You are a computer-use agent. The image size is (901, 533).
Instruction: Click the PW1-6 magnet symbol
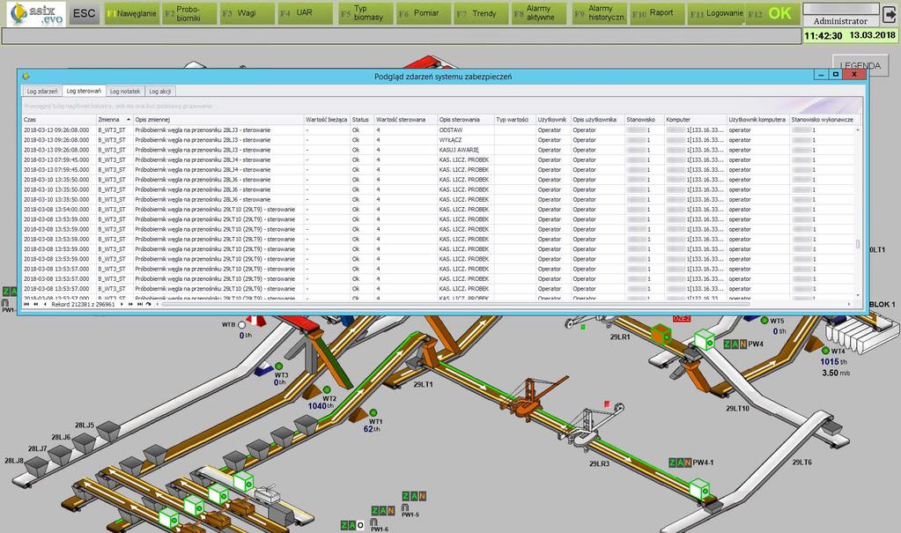pos(374,522)
